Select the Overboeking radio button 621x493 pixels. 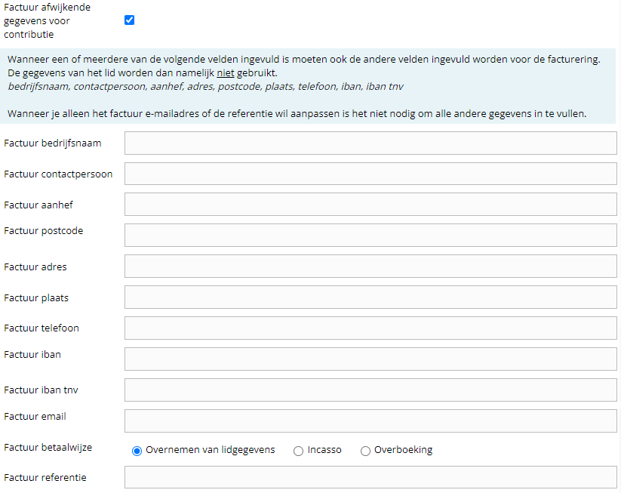coord(365,451)
